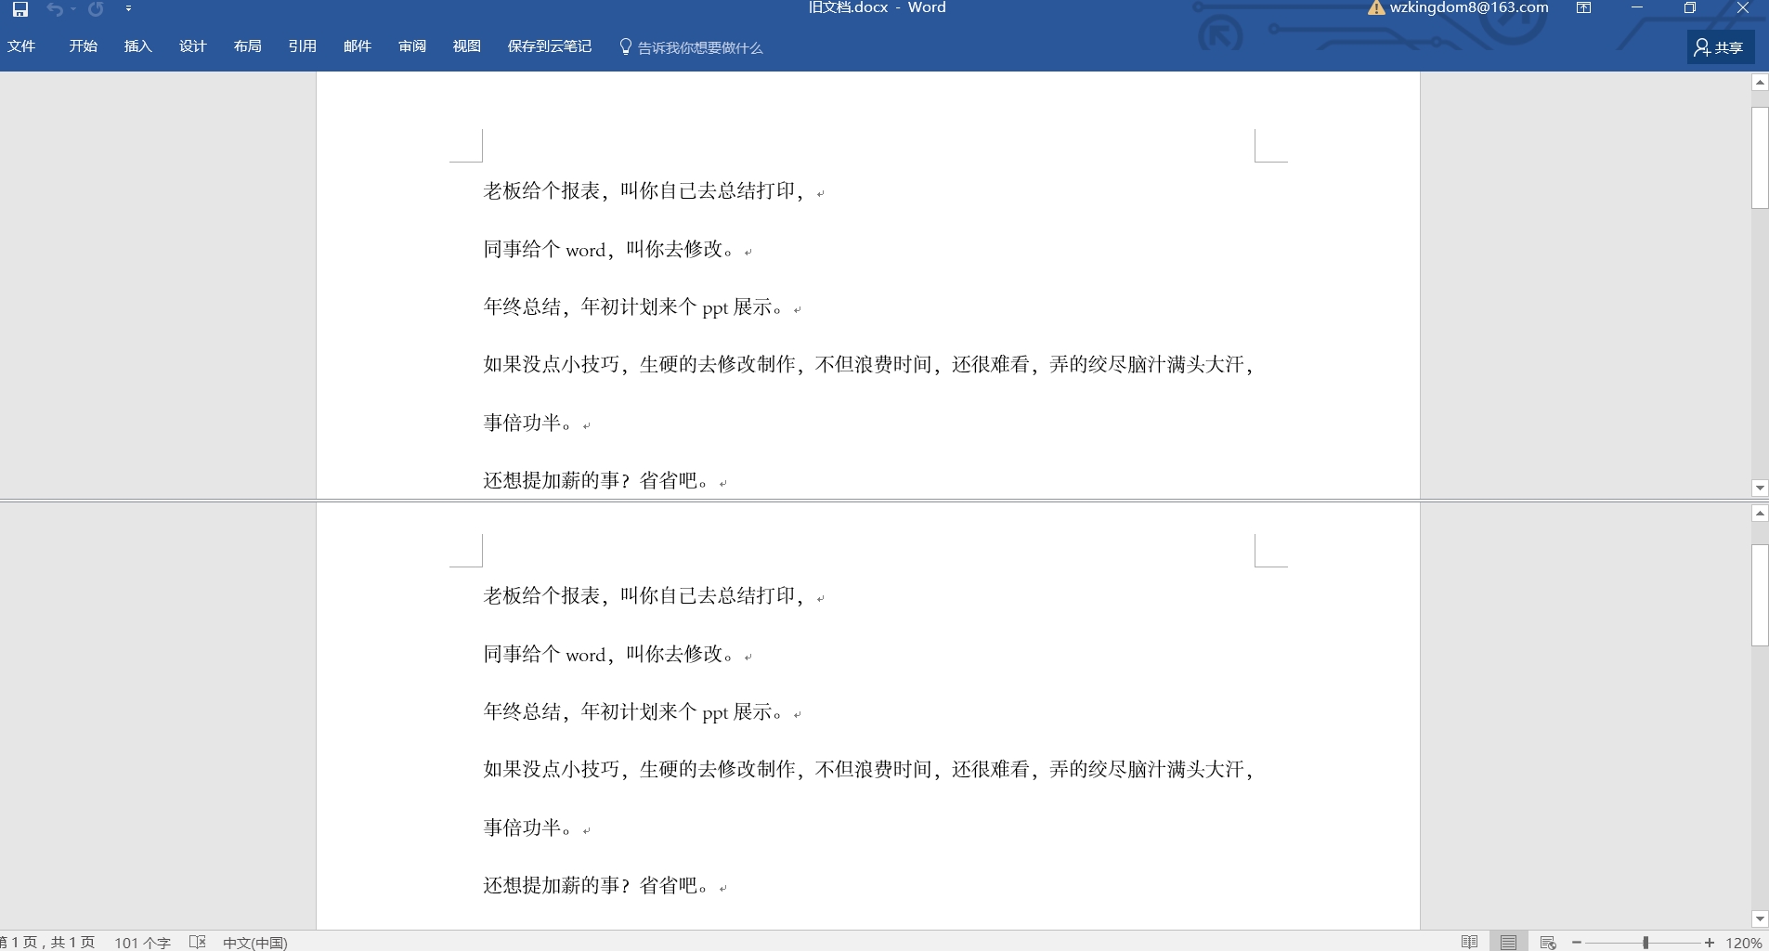
Task: Zoom out with the minus icon
Action: coord(1576,941)
